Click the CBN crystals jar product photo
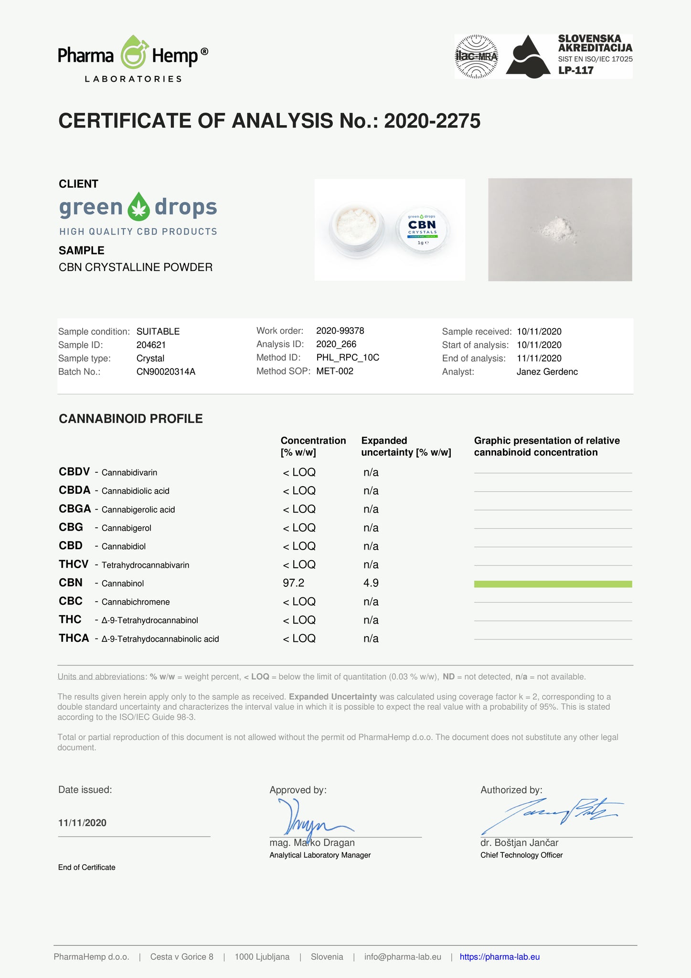Viewport: 691px width, 978px height. (390, 230)
